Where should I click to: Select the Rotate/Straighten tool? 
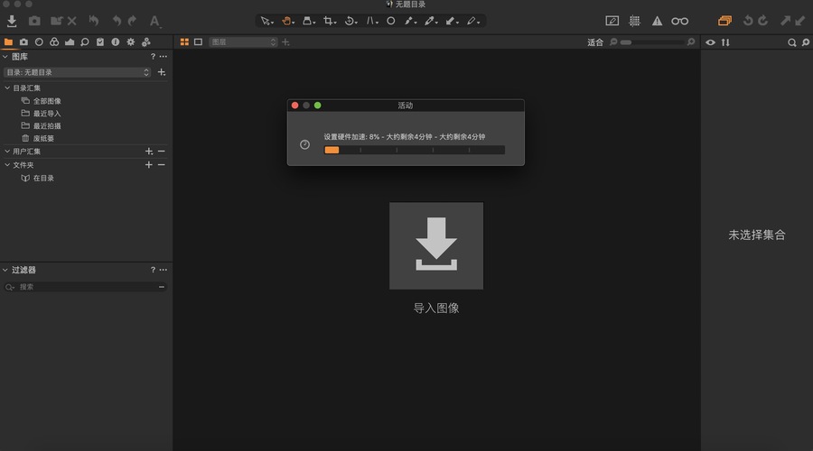pos(350,22)
